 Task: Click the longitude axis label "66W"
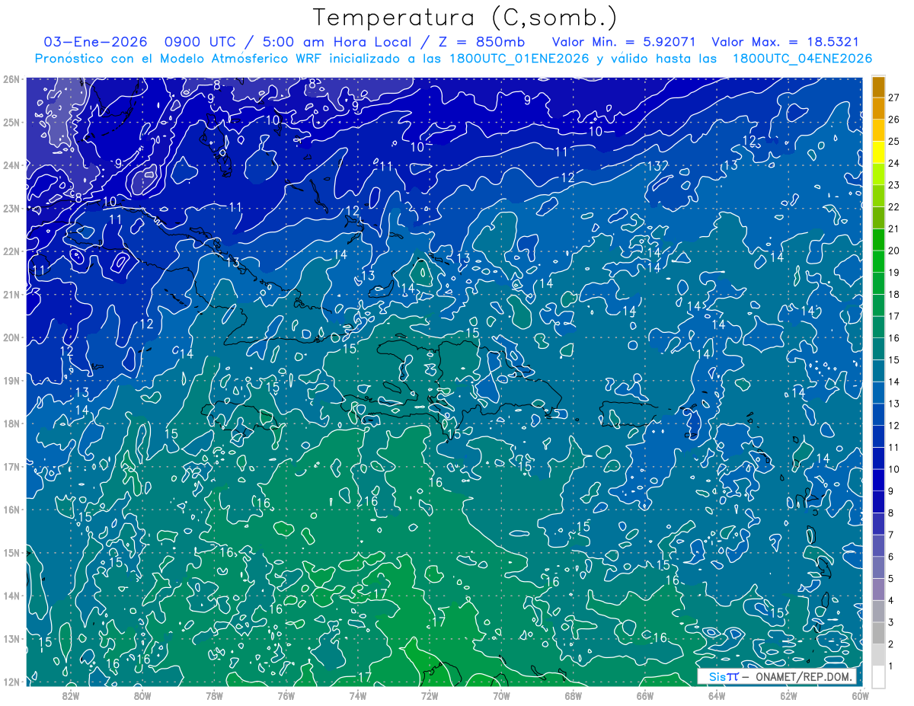point(644,695)
